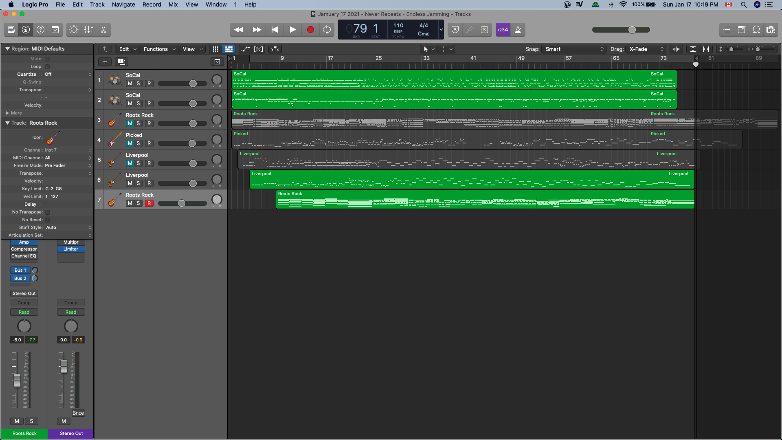Open the Editors scissors icon

103,30
